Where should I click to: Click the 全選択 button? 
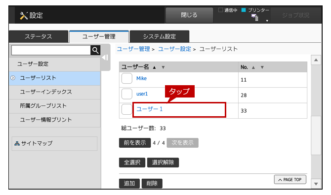coord(132,162)
